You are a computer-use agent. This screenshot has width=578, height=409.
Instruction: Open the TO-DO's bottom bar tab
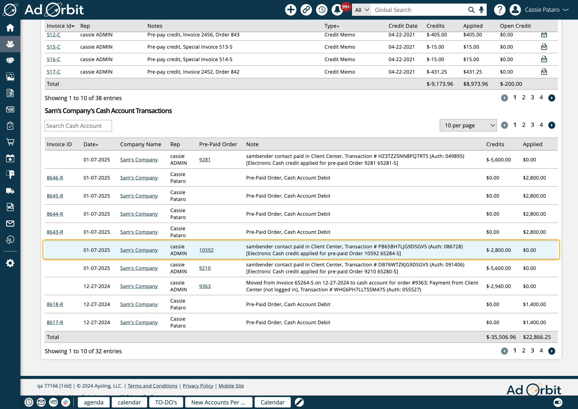click(x=166, y=402)
